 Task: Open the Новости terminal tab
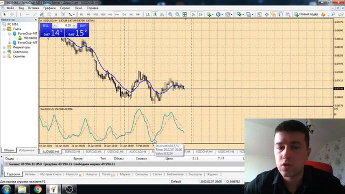(x=73, y=174)
